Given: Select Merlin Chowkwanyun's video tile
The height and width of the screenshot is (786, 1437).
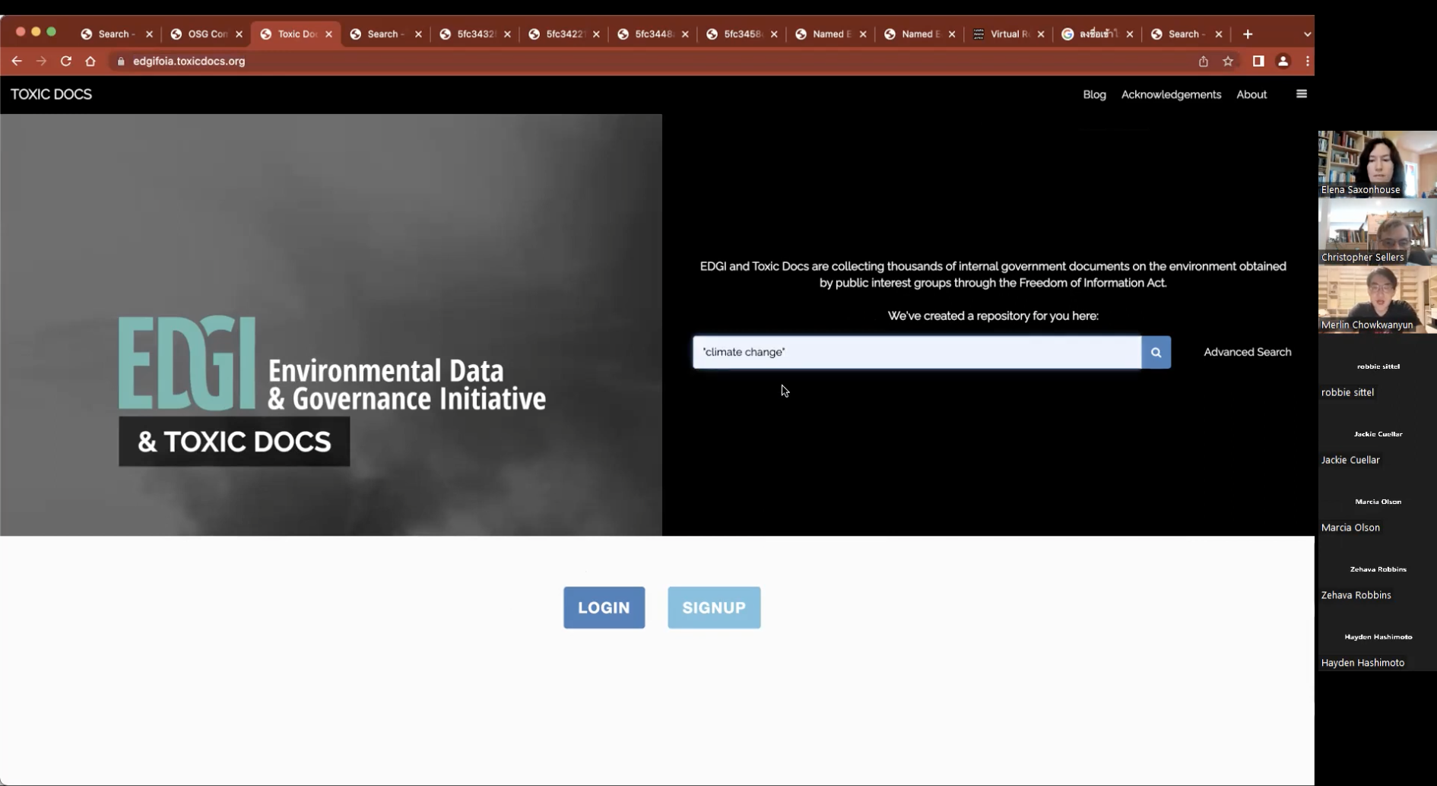Looking at the screenshot, I should (1377, 299).
